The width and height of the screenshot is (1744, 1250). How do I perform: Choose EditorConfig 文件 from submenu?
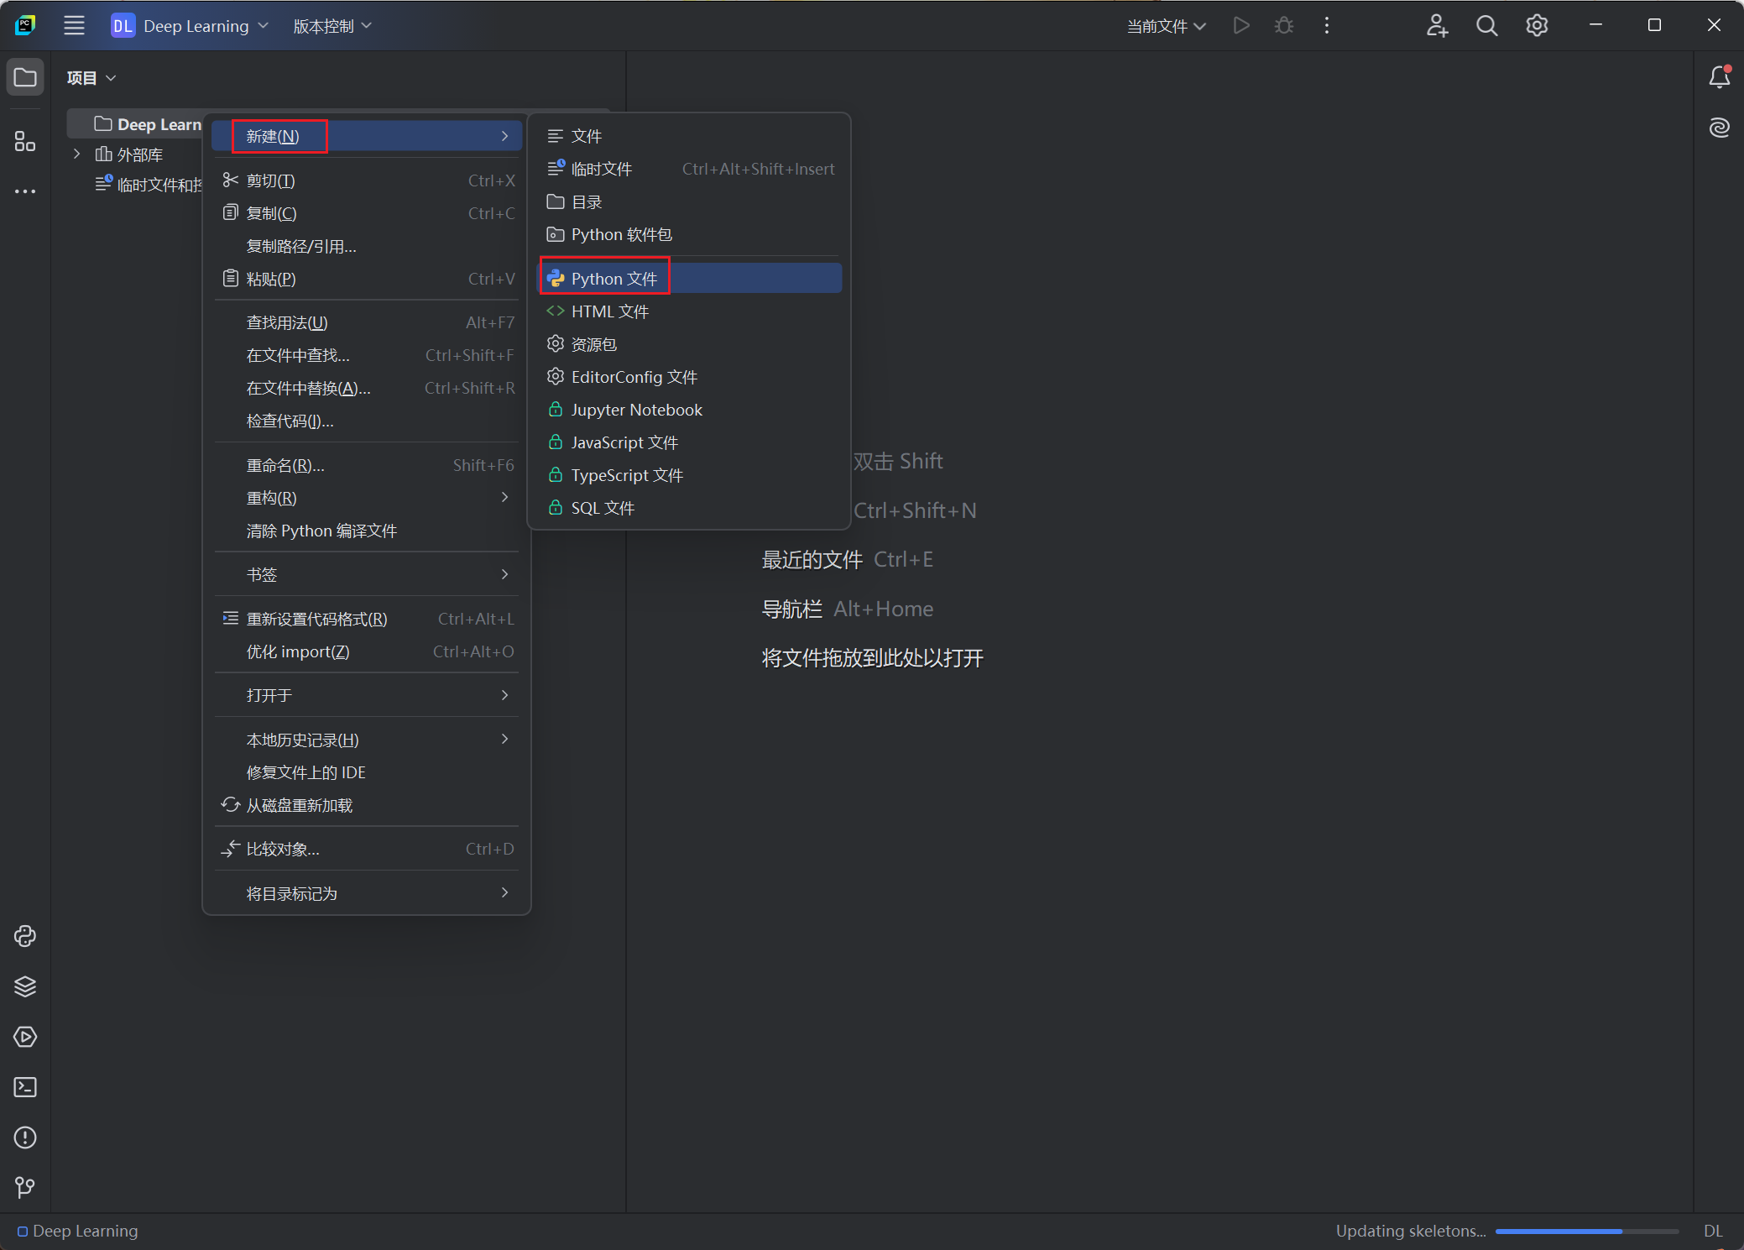click(x=689, y=377)
